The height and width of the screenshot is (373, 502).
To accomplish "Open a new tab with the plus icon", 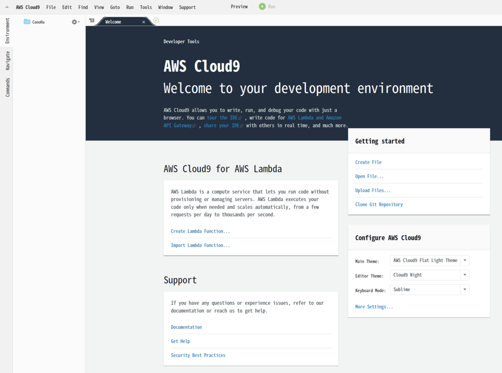I will point(156,21).
